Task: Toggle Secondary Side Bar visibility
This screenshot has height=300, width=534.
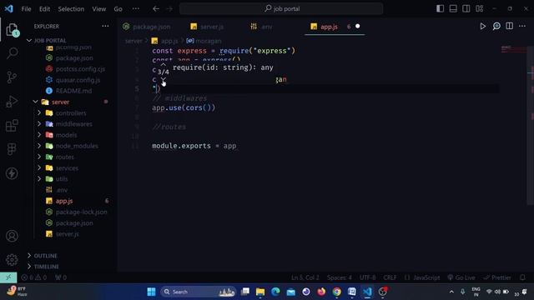Action: coord(466,8)
